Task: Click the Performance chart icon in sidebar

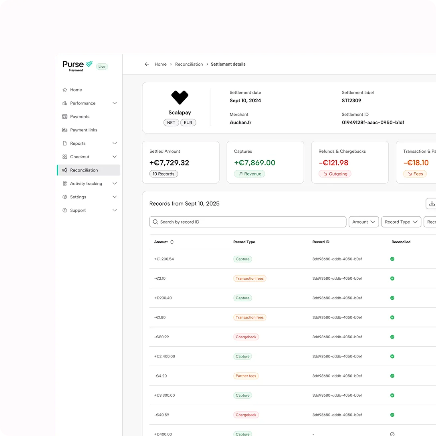Action: [x=65, y=103]
